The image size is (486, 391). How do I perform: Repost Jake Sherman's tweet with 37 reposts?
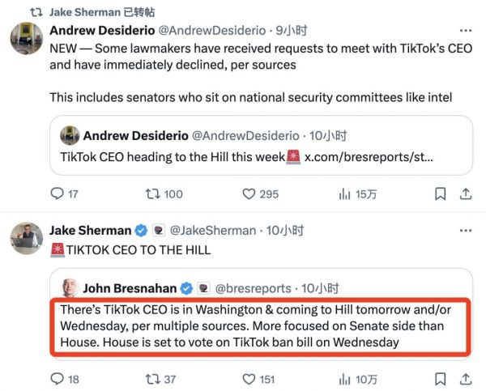151,378
